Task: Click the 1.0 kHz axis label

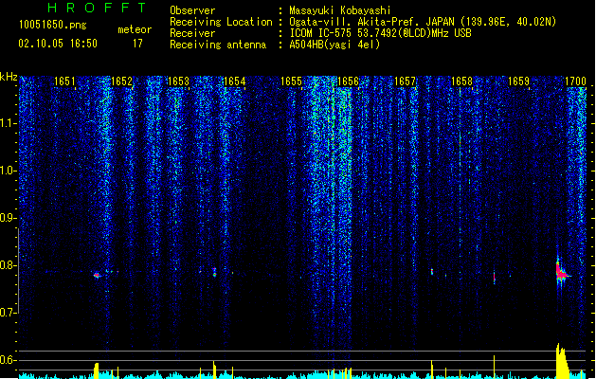Action: (8, 171)
